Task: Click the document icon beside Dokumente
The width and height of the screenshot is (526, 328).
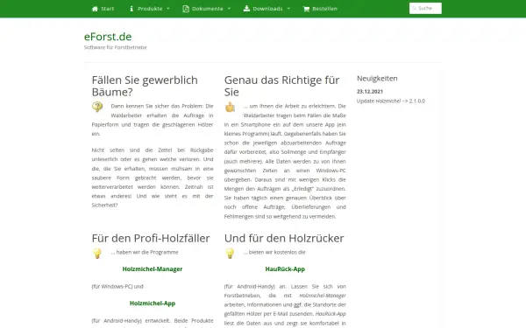Action: [186, 9]
